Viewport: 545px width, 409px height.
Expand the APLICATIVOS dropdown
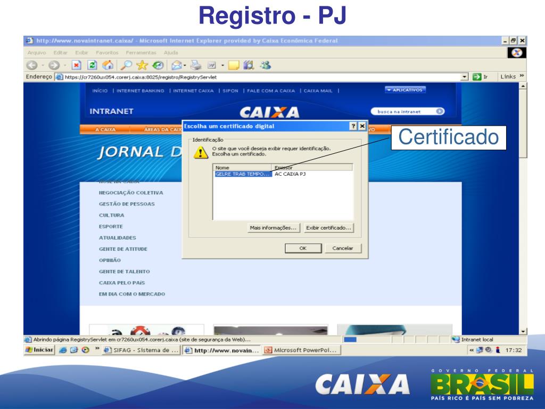(405, 89)
